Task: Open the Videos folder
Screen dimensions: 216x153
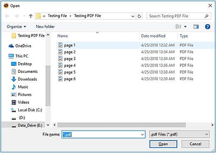Action: [20, 102]
